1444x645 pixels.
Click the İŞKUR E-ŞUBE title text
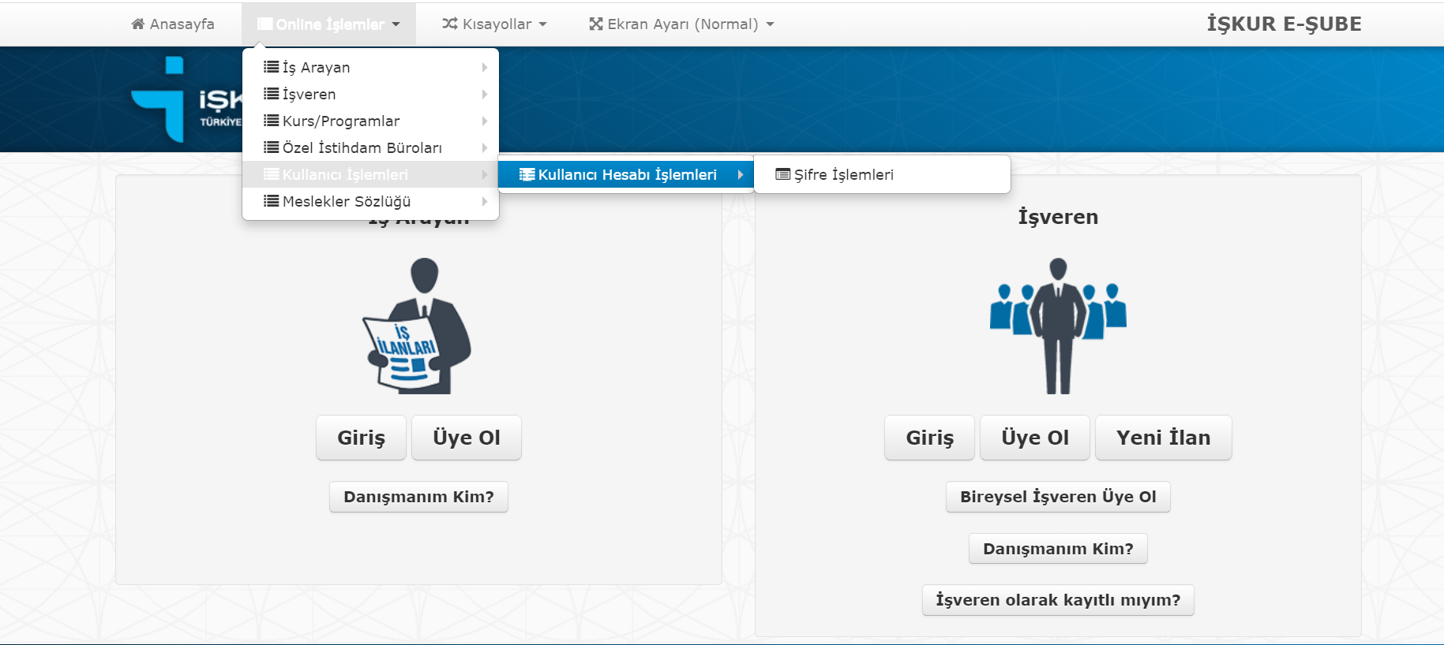(x=1284, y=24)
